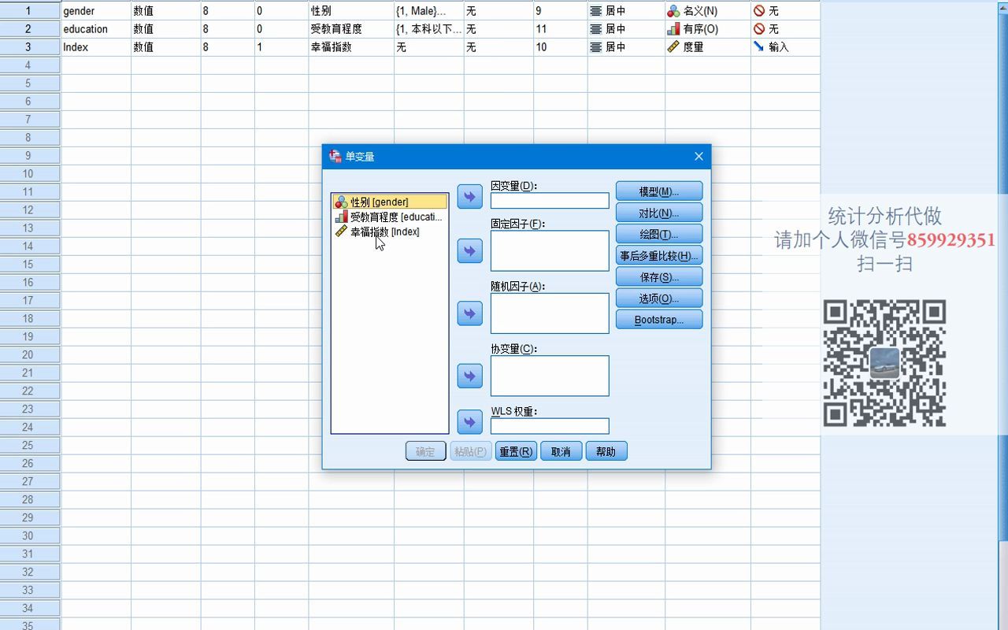The image size is (1008, 630).
Task: Click the 'education' name cell
Action: click(x=96, y=29)
